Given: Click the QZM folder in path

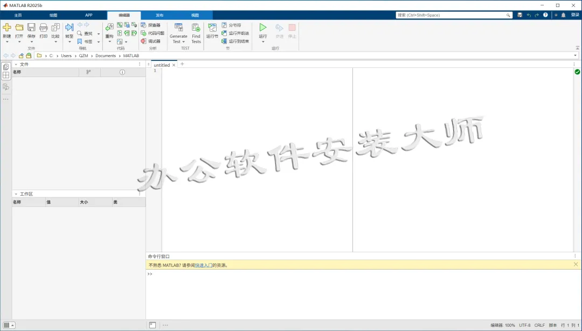Looking at the screenshot, I should pyautogui.click(x=84, y=56).
